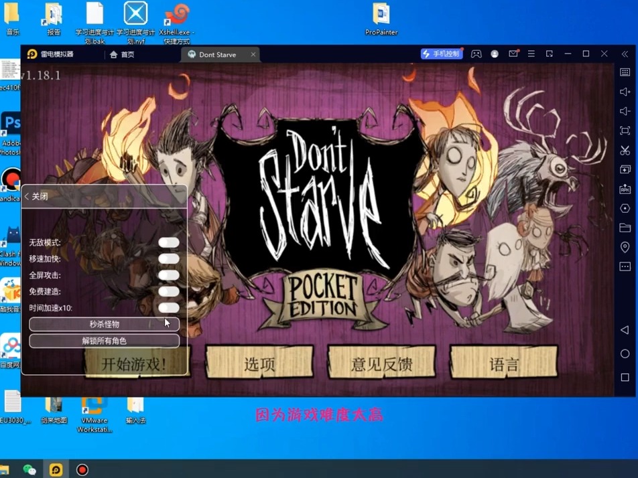Click the scissors screenshot icon
This screenshot has width=638, height=478.
[625, 150]
